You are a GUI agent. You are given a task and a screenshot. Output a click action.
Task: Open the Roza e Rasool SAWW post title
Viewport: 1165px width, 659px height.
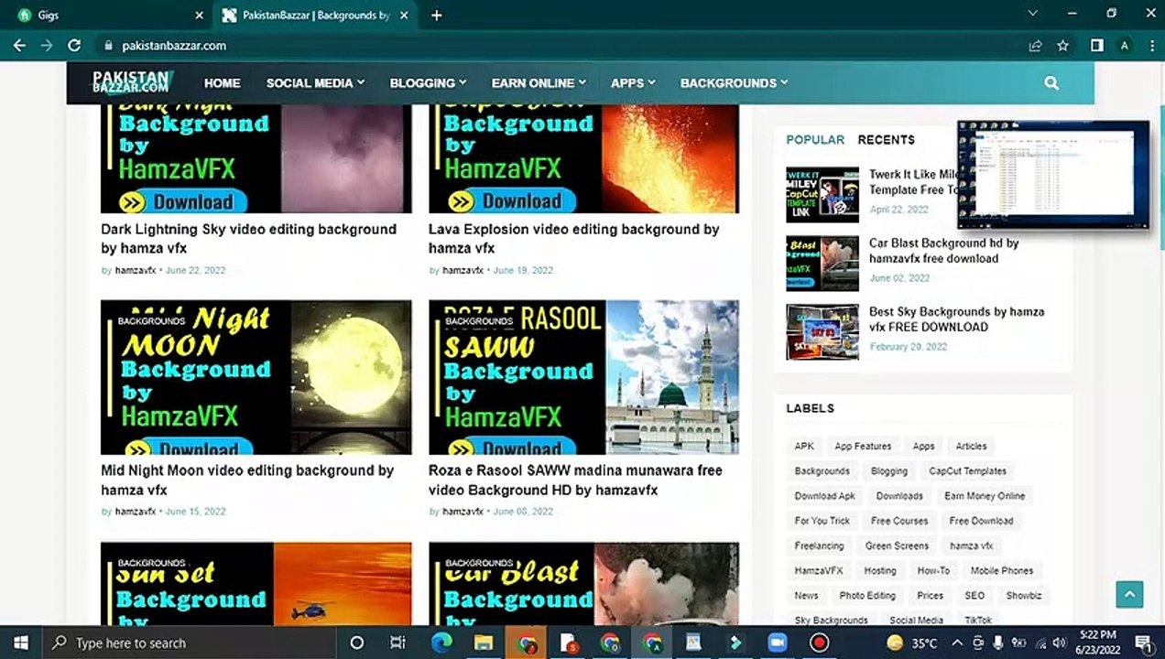pyautogui.click(x=575, y=480)
